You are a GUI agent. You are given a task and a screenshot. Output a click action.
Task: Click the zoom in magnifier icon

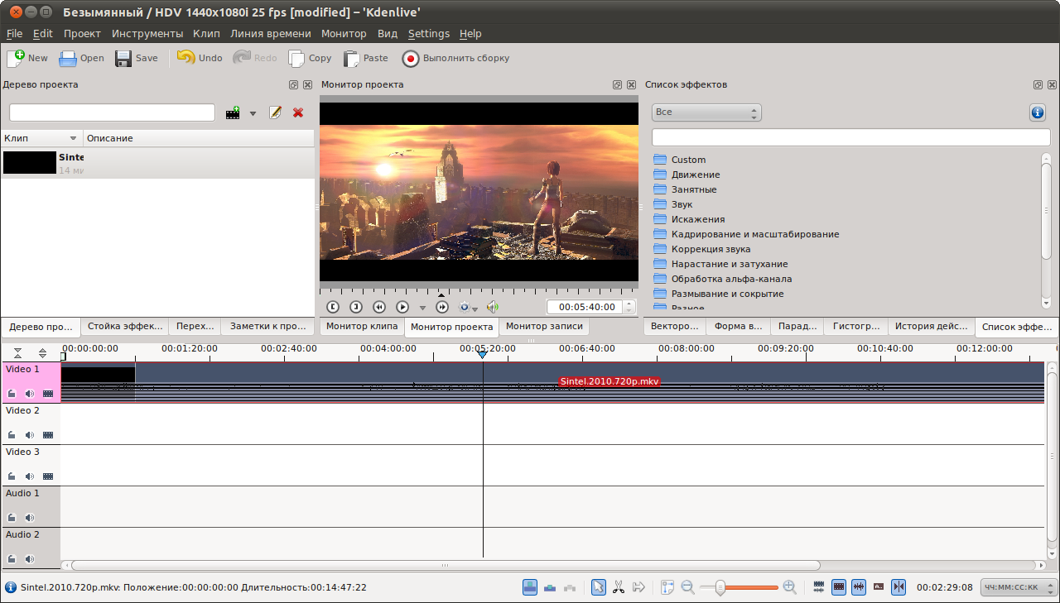789,587
